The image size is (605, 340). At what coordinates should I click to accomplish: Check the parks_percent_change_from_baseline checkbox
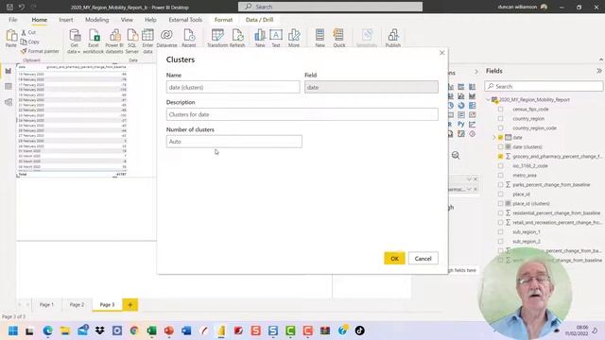[x=500, y=185]
